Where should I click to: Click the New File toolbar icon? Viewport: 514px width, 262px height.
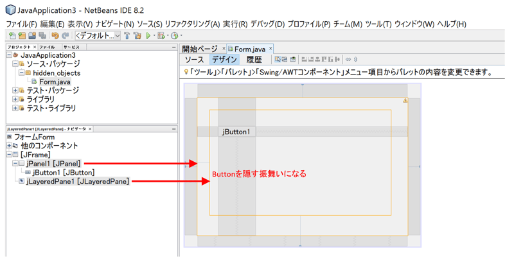(12, 35)
